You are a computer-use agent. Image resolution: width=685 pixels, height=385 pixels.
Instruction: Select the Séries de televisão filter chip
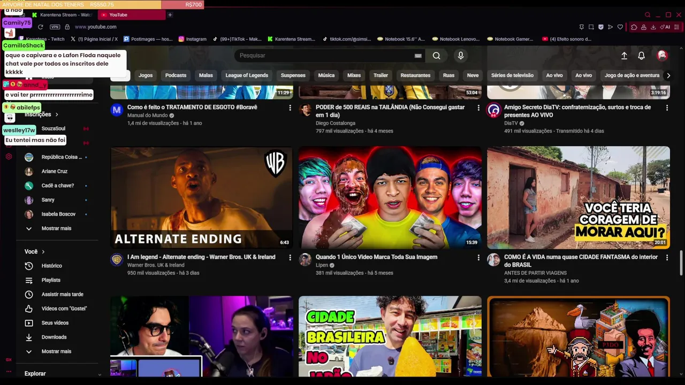click(512, 75)
